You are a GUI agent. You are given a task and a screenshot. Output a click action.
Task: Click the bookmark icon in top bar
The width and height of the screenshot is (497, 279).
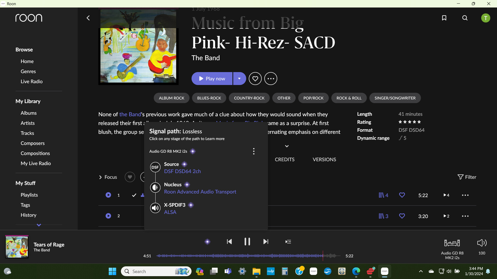point(444,18)
